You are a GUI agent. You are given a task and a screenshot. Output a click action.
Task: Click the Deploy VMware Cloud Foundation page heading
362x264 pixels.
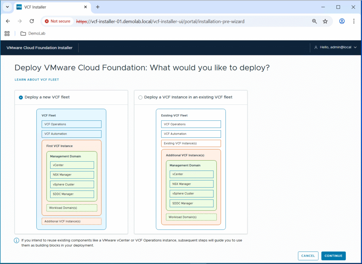(142, 68)
